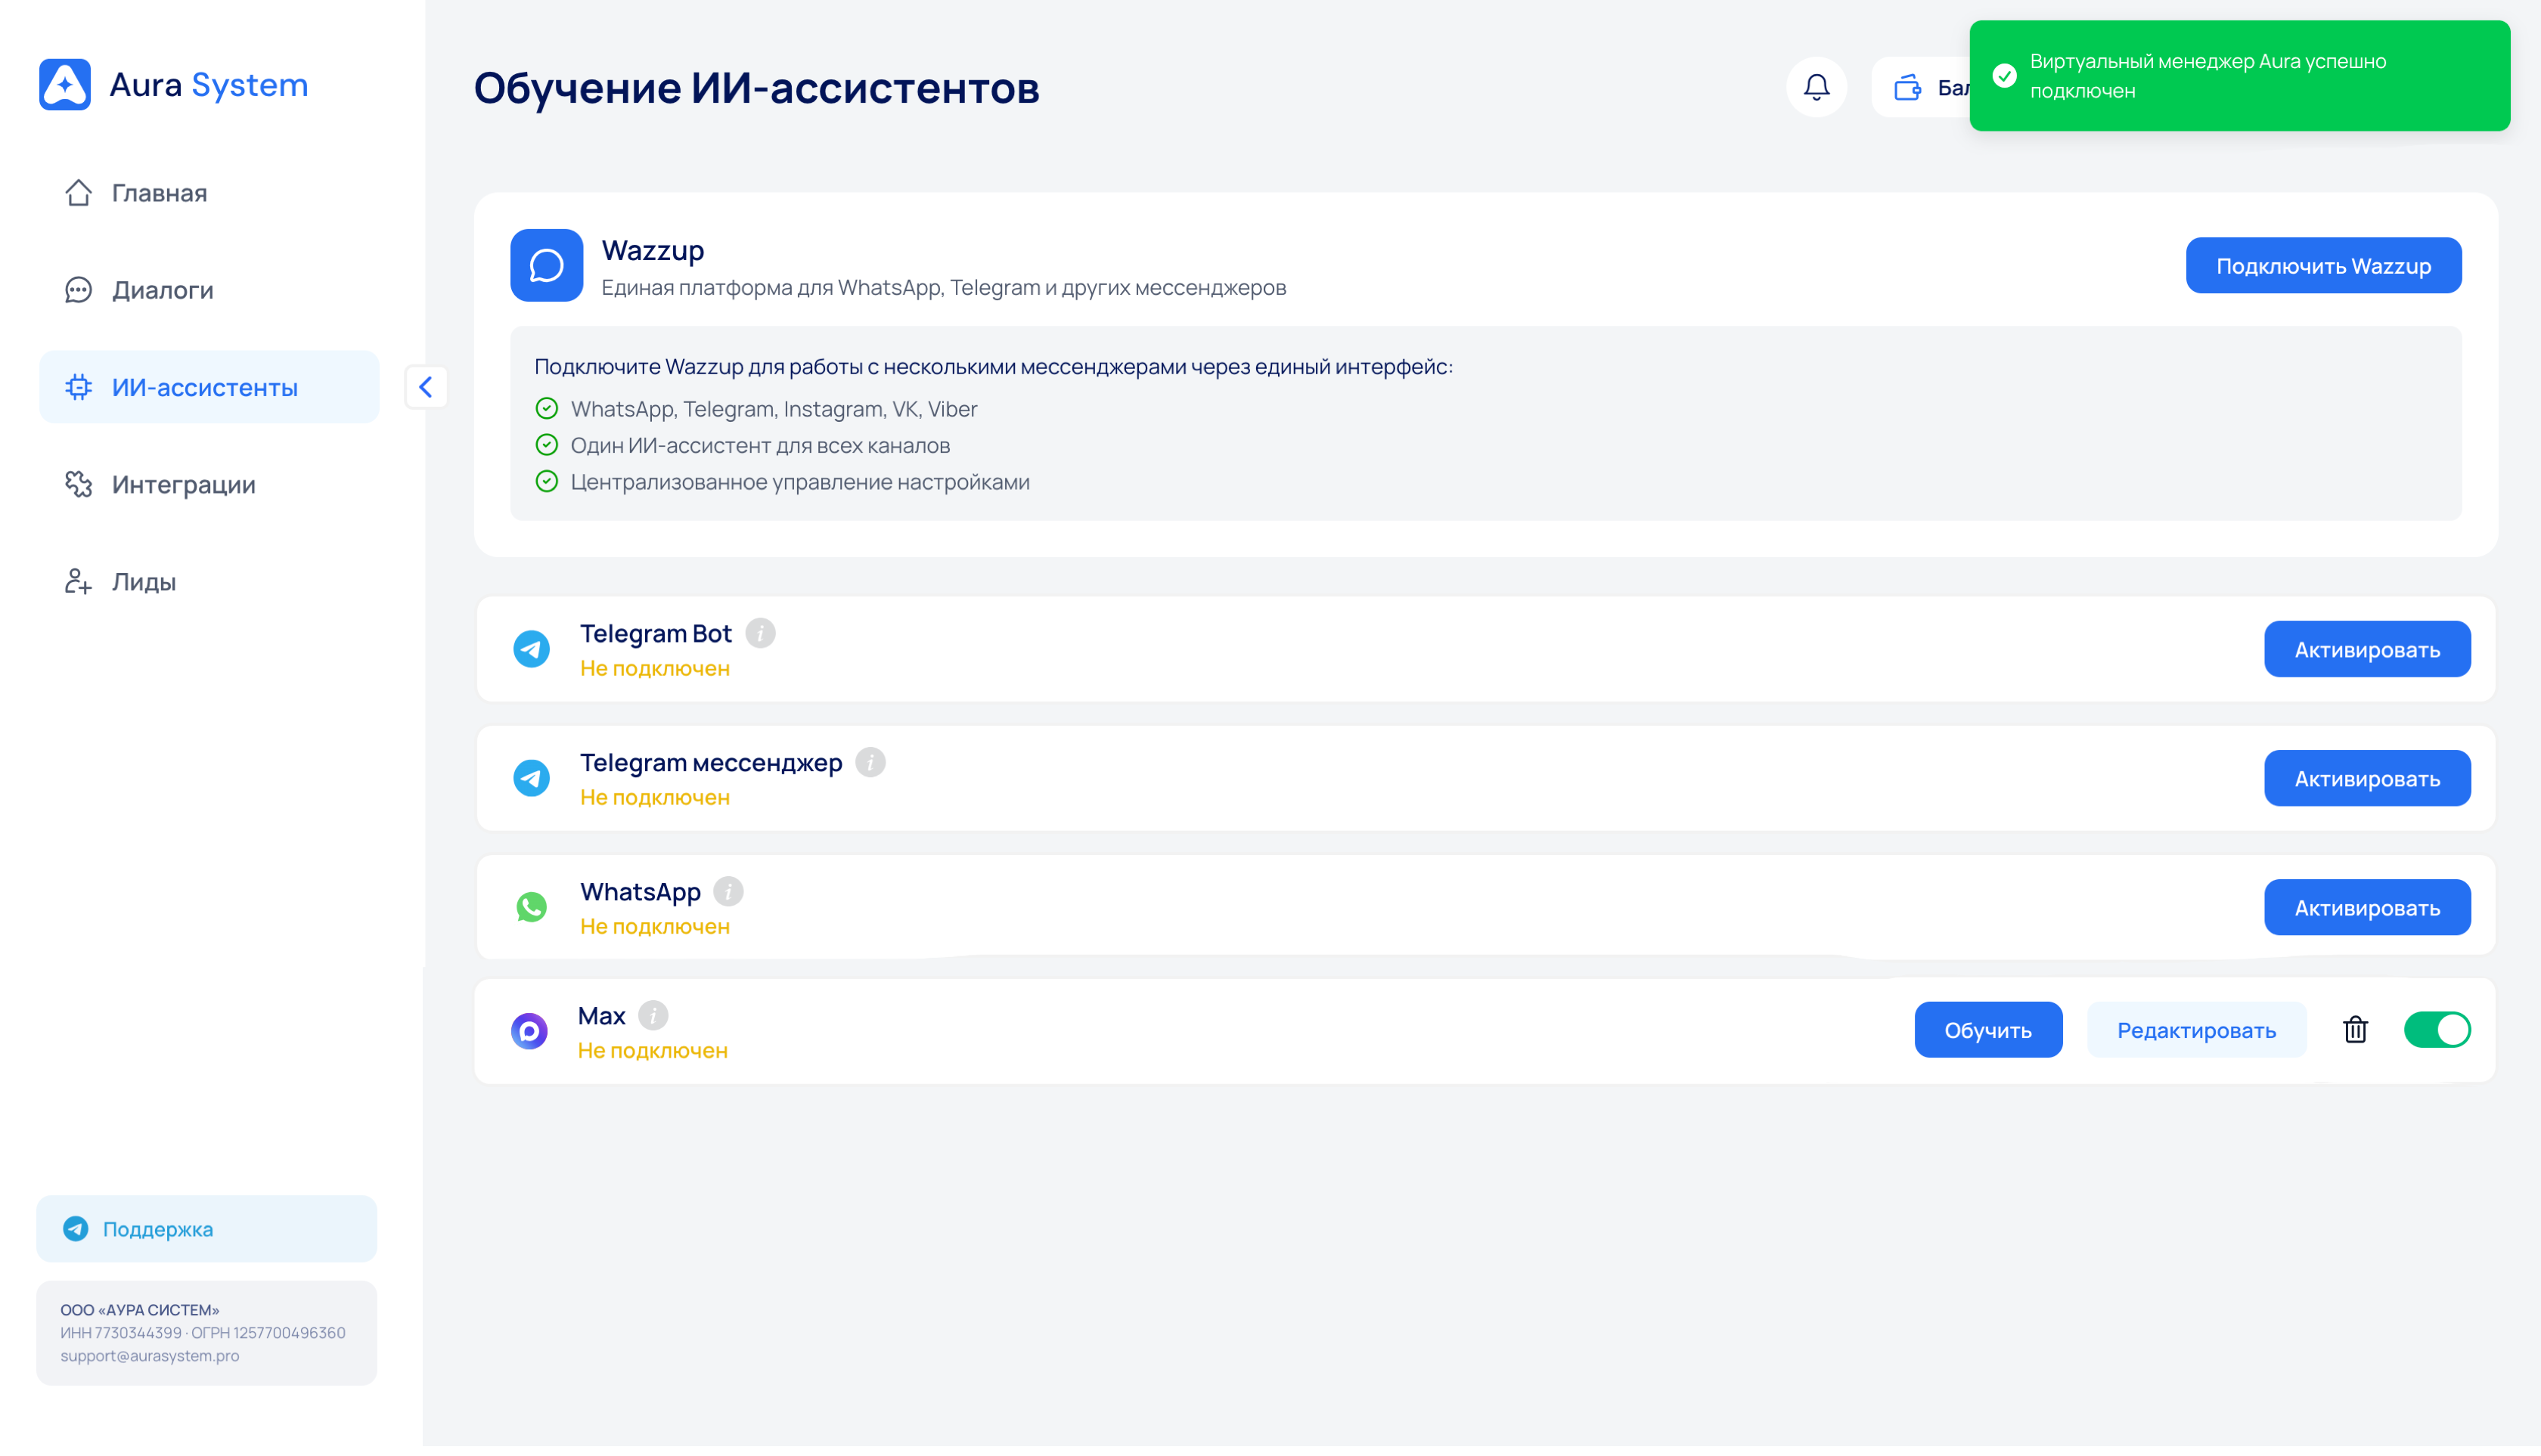Click info icon beside WhatsApp
Screen dimensions: 2541x1456
point(728,891)
